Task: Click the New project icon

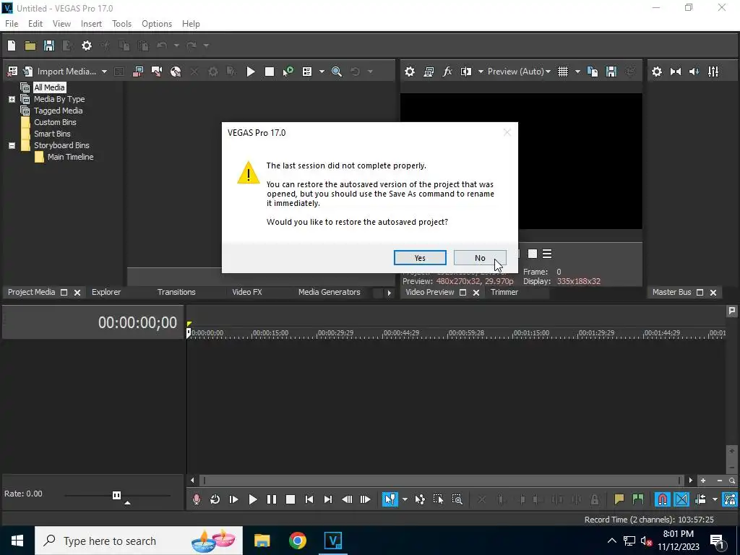Action: (x=12, y=46)
